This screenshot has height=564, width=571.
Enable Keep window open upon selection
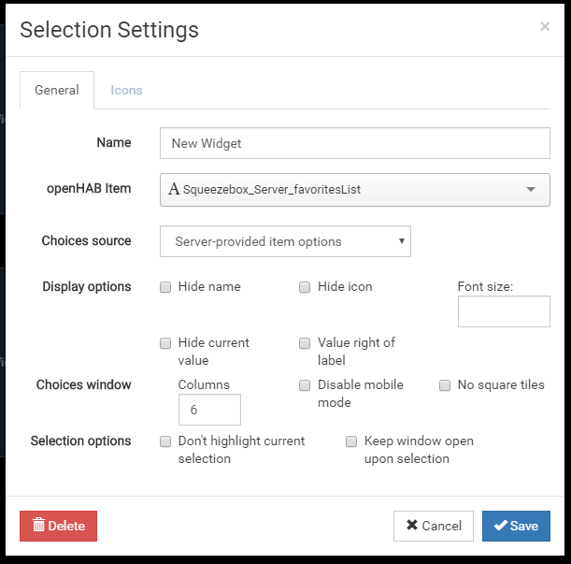click(351, 441)
